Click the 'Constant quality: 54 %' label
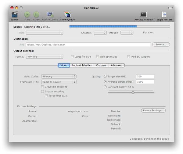Image resolution: width=183 pixels, height=154 pixels. pyautogui.click(x=120, y=87)
